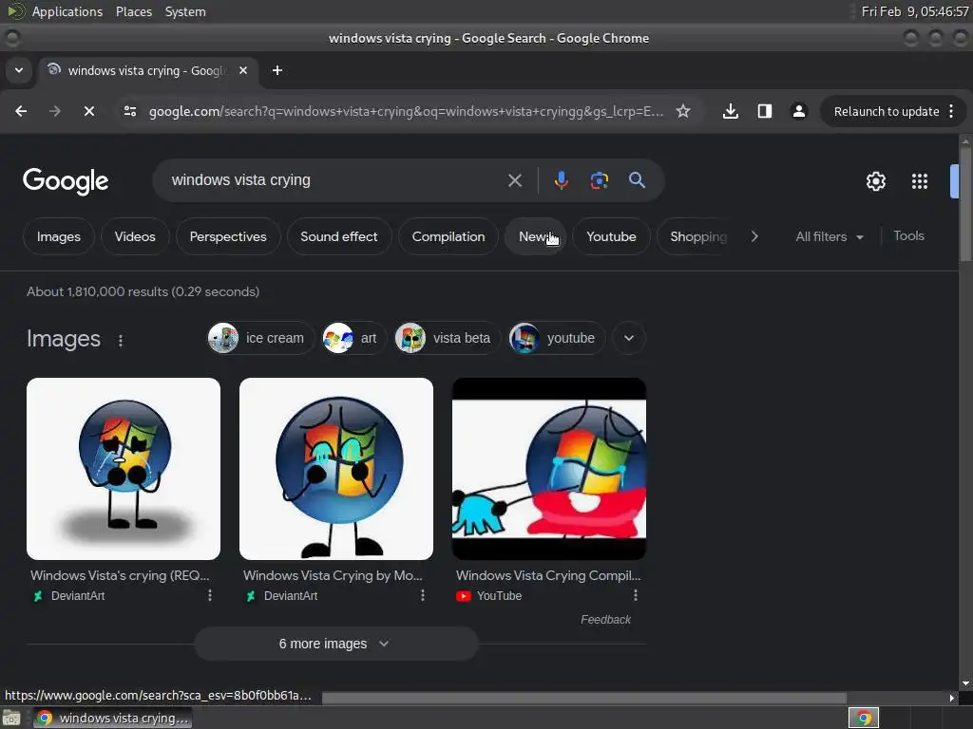Open the search Tools option
Image resolution: width=973 pixels, height=729 pixels.
point(908,236)
